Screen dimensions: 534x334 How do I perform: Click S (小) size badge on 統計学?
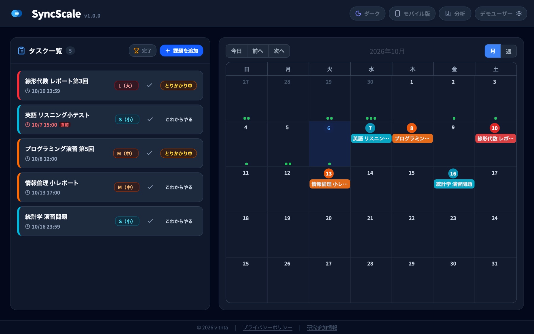127,221
